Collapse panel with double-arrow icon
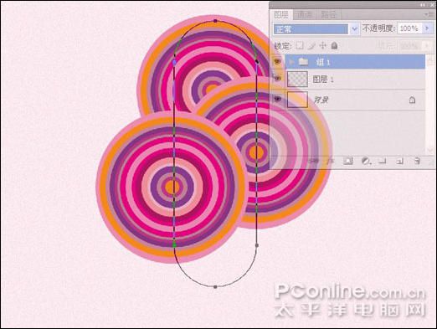Image resolution: width=437 pixels, height=329 pixels. (423, 5)
